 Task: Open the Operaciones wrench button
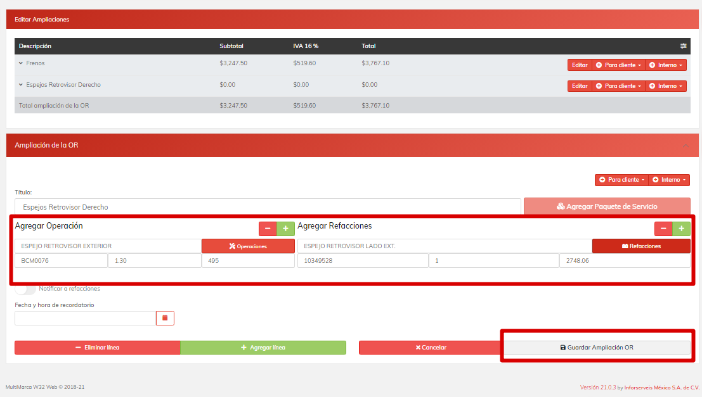click(x=248, y=246)
